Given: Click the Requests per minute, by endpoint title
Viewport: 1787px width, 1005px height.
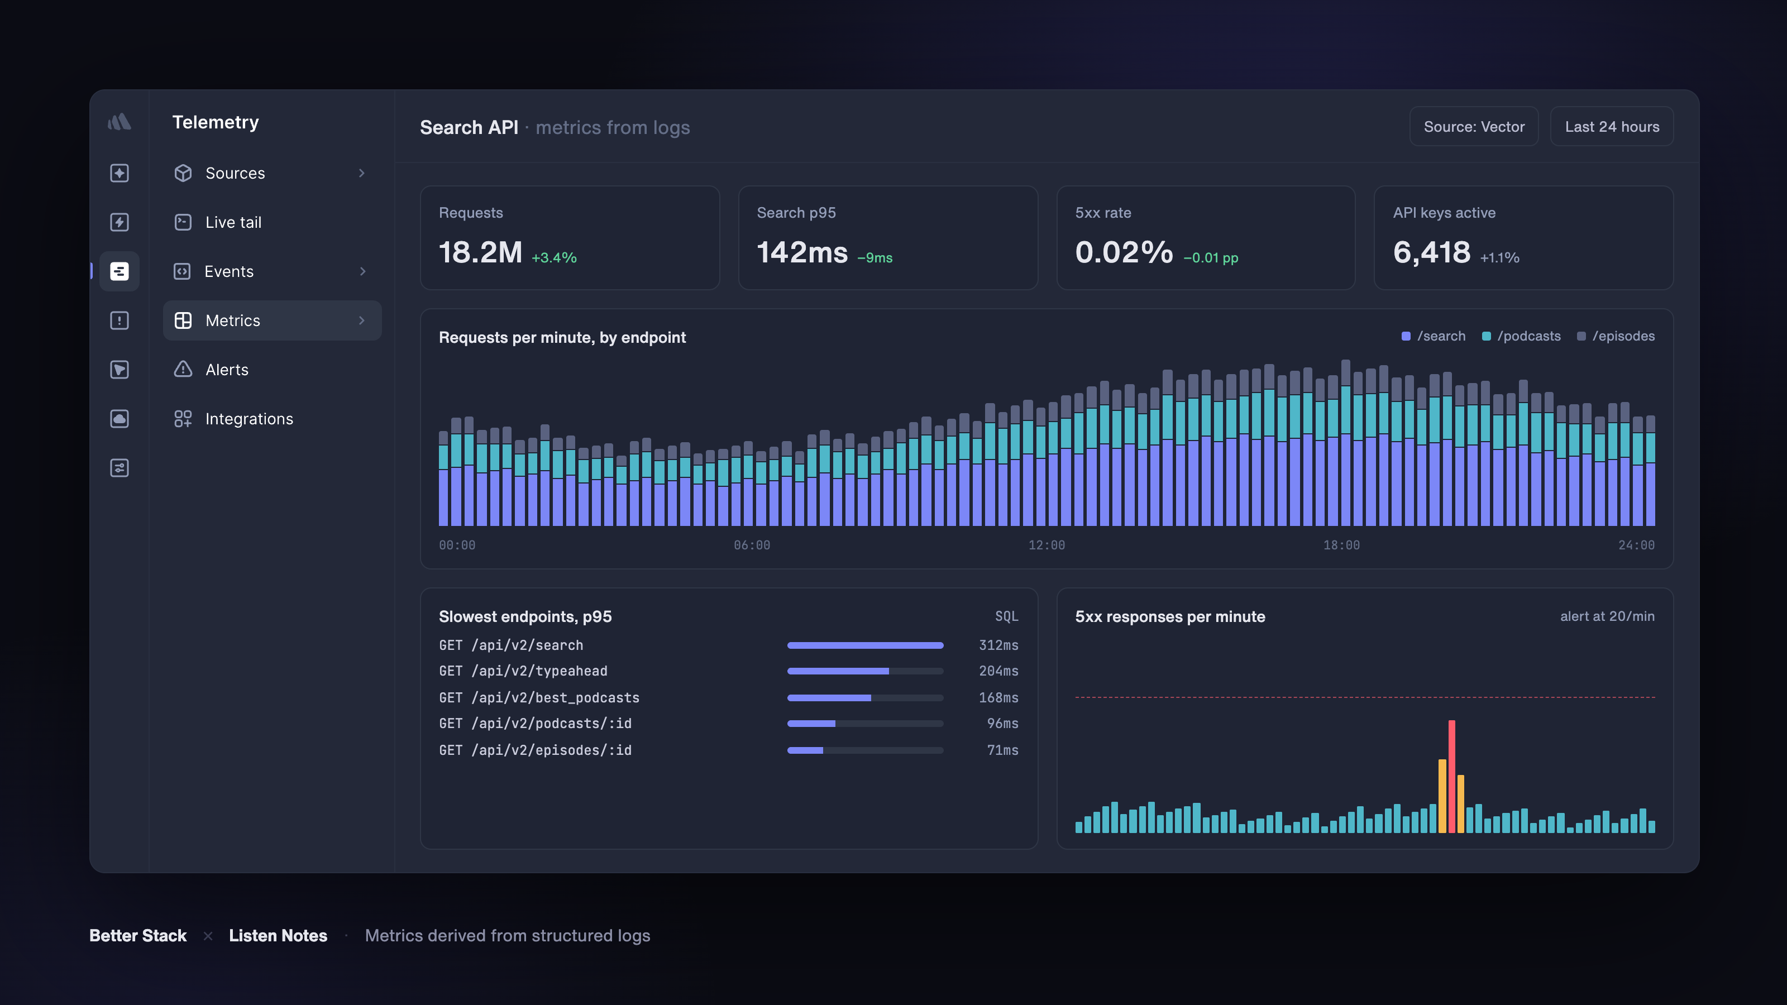Looking at the screenshot, I should 562,338.
